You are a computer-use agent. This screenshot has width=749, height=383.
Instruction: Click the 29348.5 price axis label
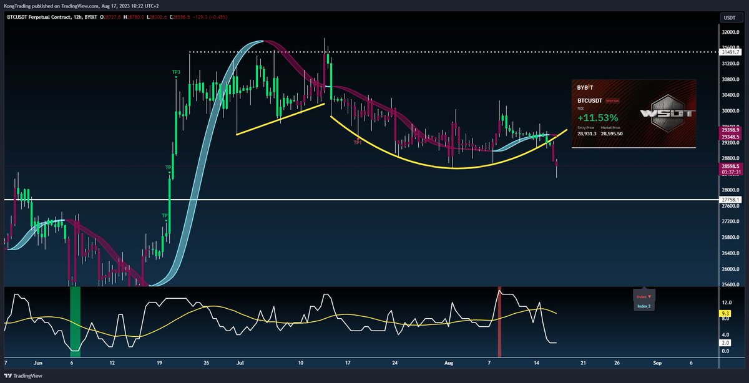[x=729, y=137]
